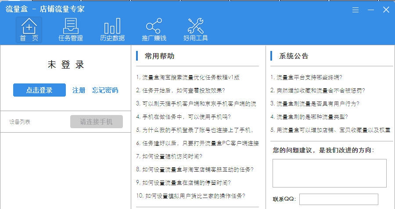Open help 7 如何设置随机访问时间

(169, 156)
